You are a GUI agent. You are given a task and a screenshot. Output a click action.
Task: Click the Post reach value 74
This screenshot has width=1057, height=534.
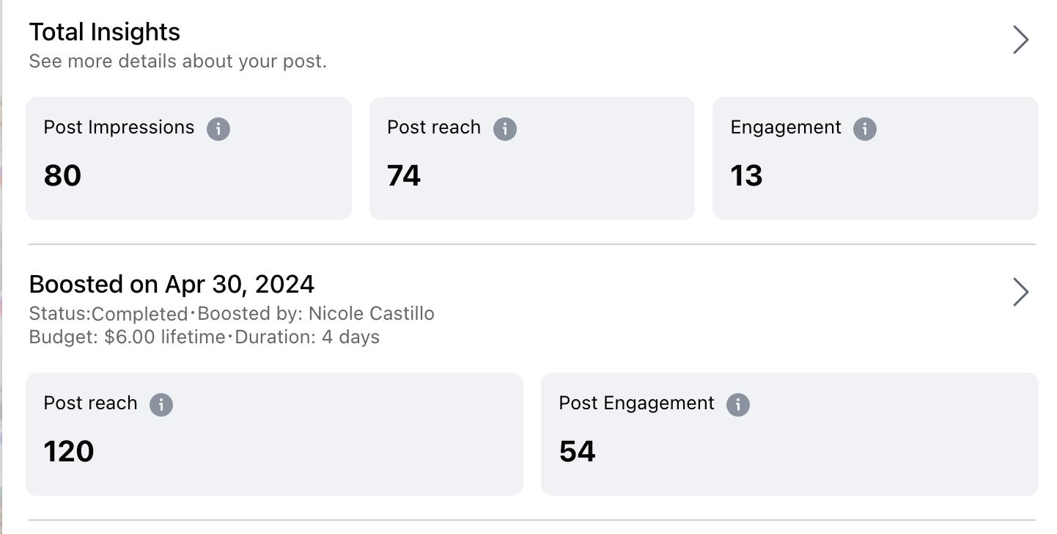click(x=404, y=176)
